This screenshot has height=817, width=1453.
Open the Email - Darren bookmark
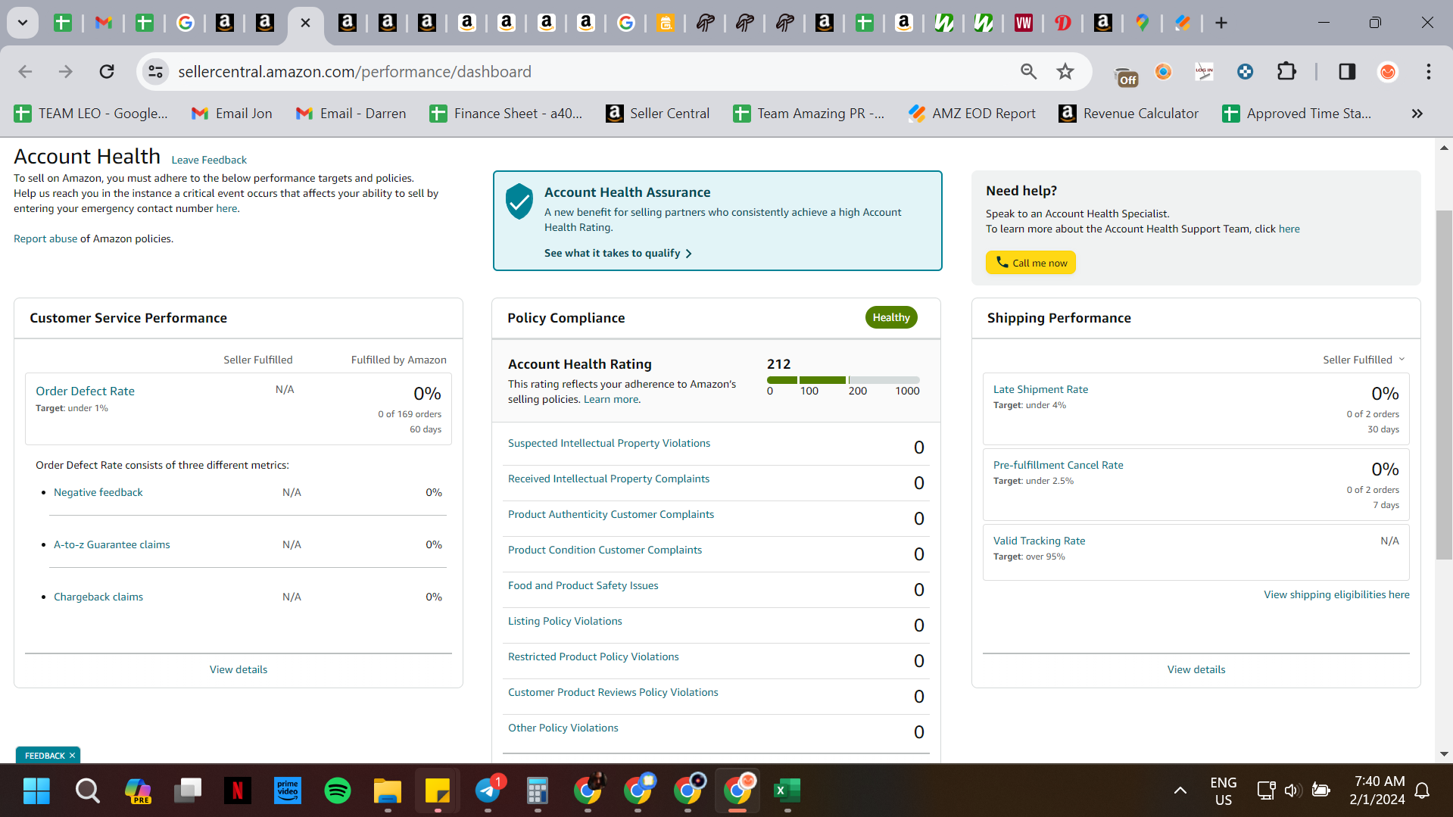[x=351, y=114]
